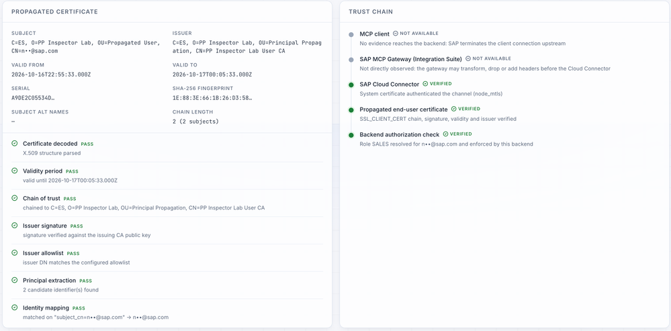671x331 pixels.
Task: Click the Backend authorization check green dot
Action: point(351,135)
